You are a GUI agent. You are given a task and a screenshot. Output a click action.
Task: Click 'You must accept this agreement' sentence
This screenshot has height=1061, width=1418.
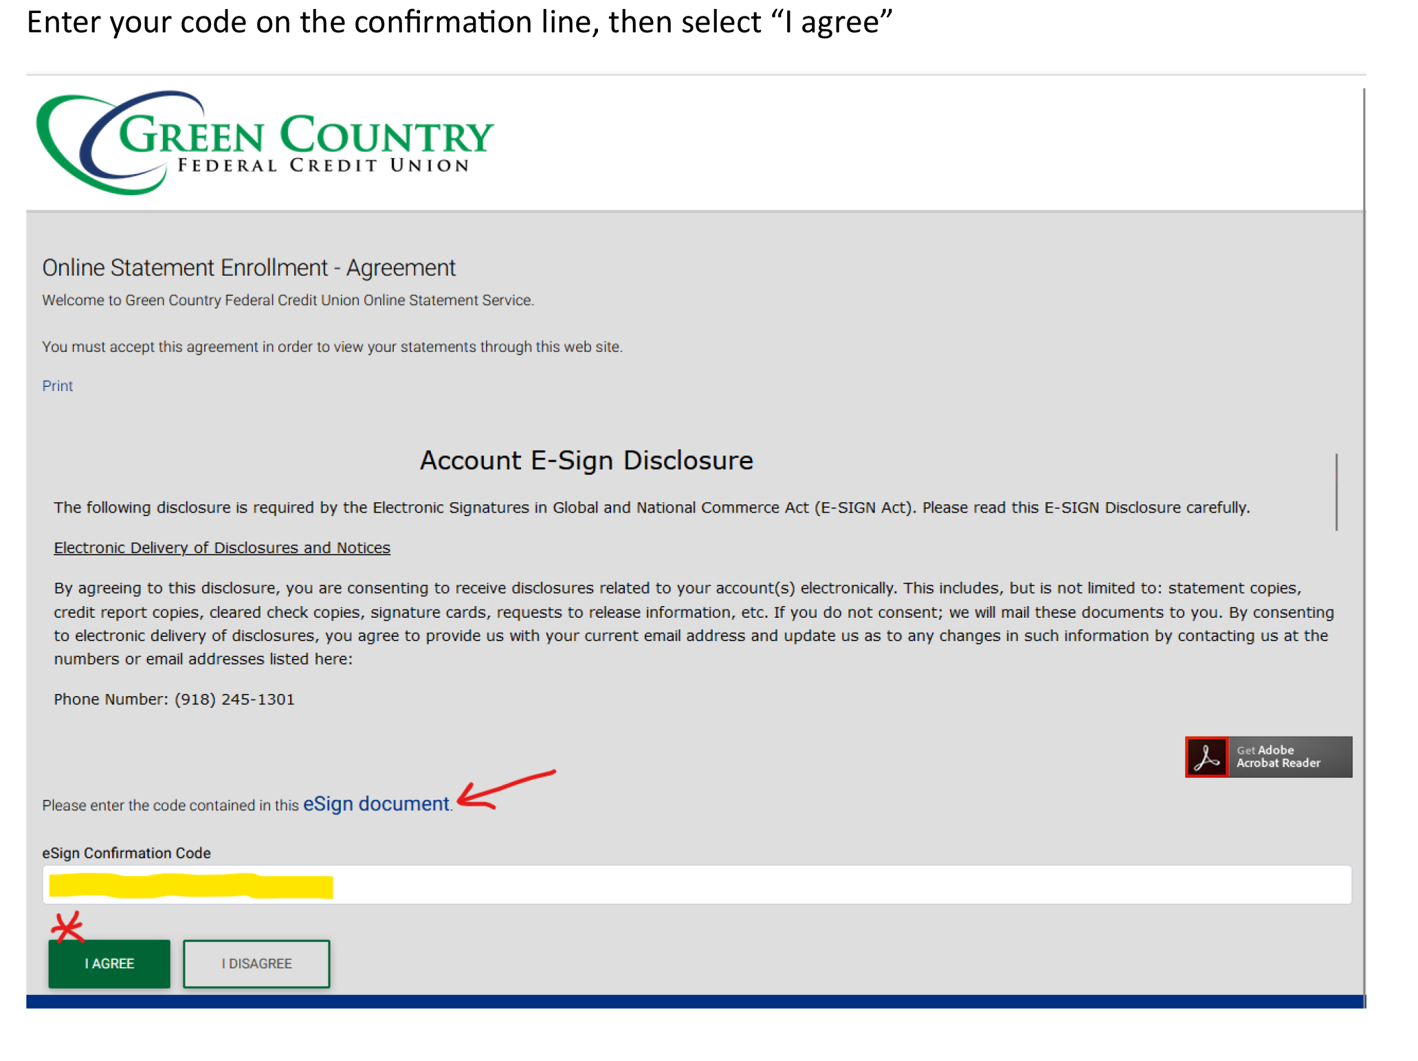click(x=332, y=346)
